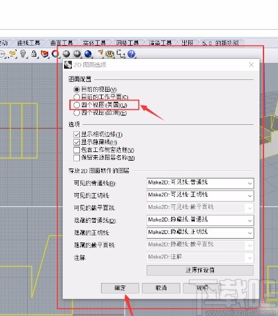Screen dimensions: 278x316
Task: Switch to 出图 toolbar tab
Action: point(188,43)
